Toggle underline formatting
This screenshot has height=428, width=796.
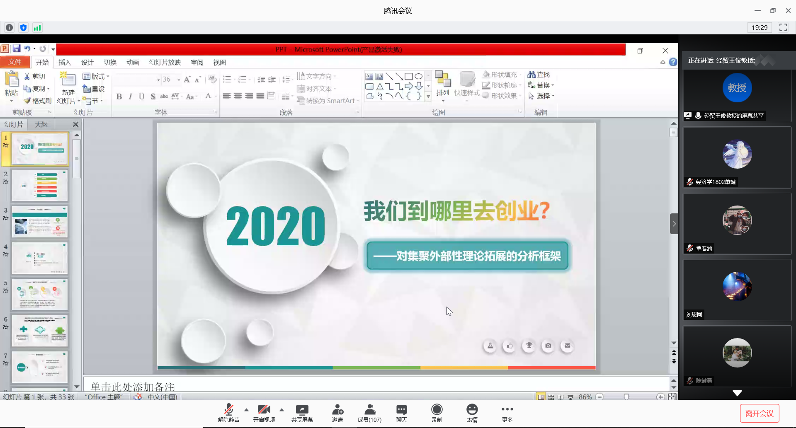(x=141, y=97)
